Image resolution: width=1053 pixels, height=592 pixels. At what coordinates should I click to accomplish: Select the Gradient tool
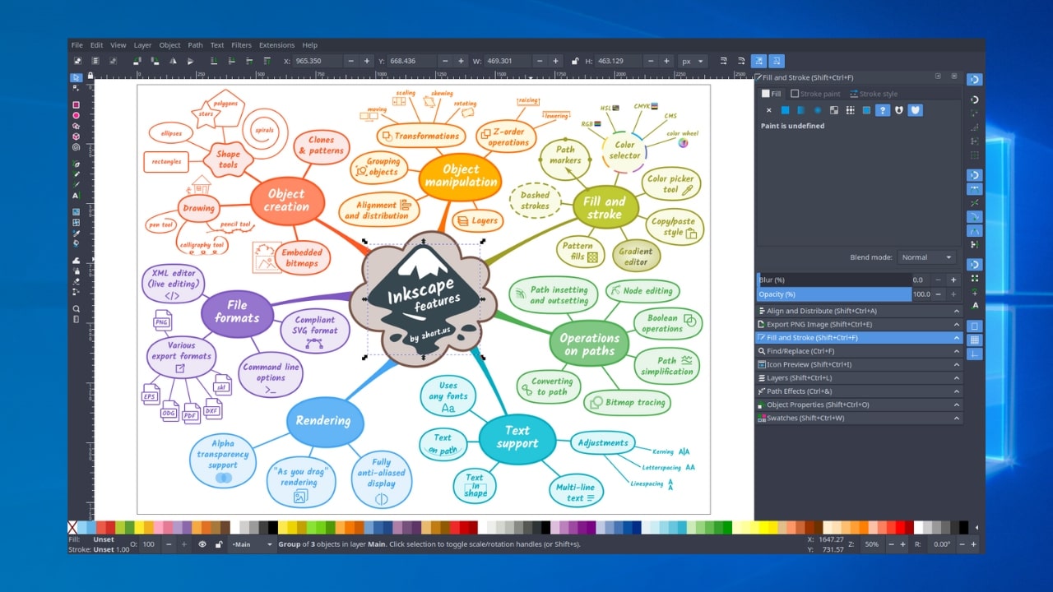(77, 212)
